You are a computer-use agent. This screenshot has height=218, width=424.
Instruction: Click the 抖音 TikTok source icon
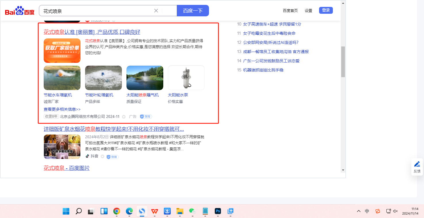coord(87,156)
